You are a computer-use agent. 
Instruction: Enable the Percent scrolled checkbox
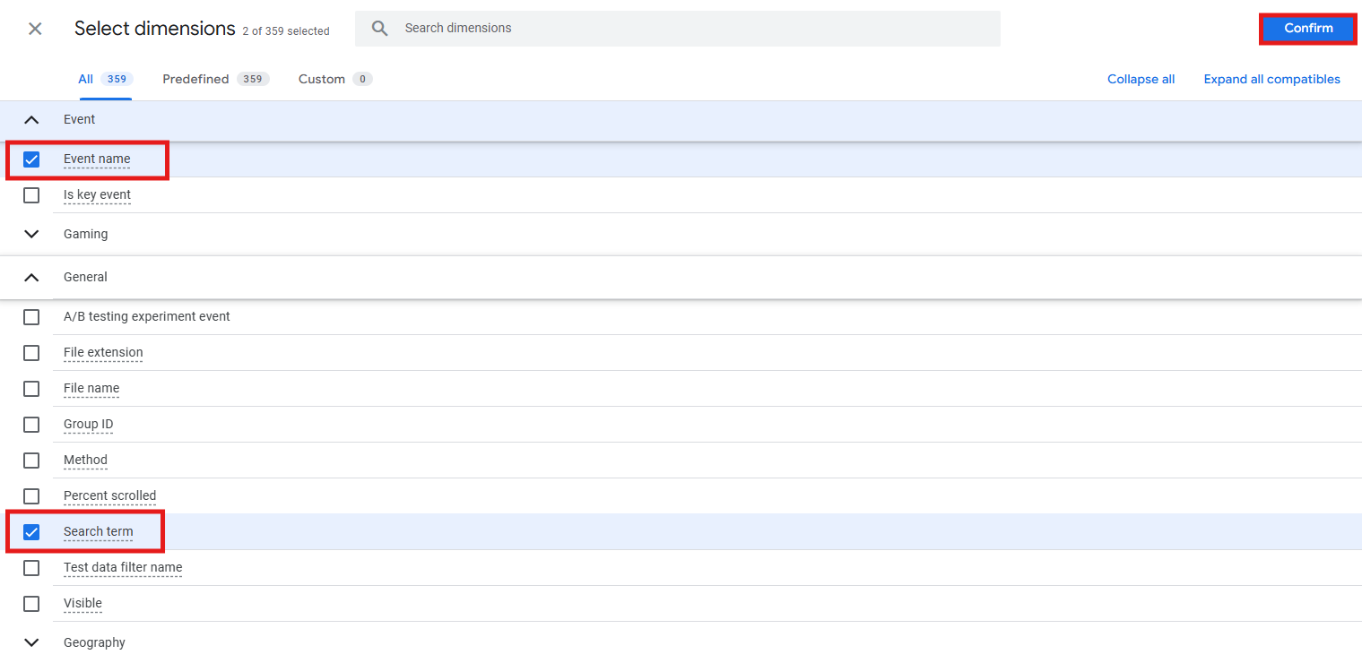click(31, 496)
